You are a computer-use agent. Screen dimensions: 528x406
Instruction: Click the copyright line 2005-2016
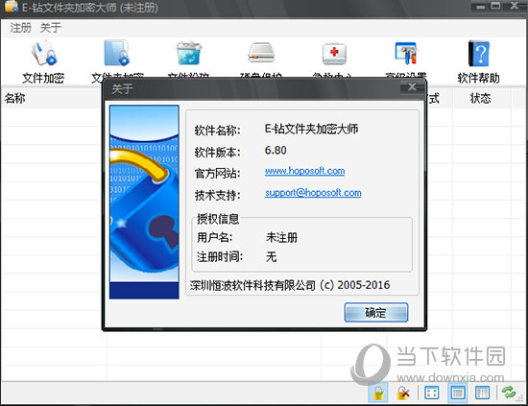290,285
